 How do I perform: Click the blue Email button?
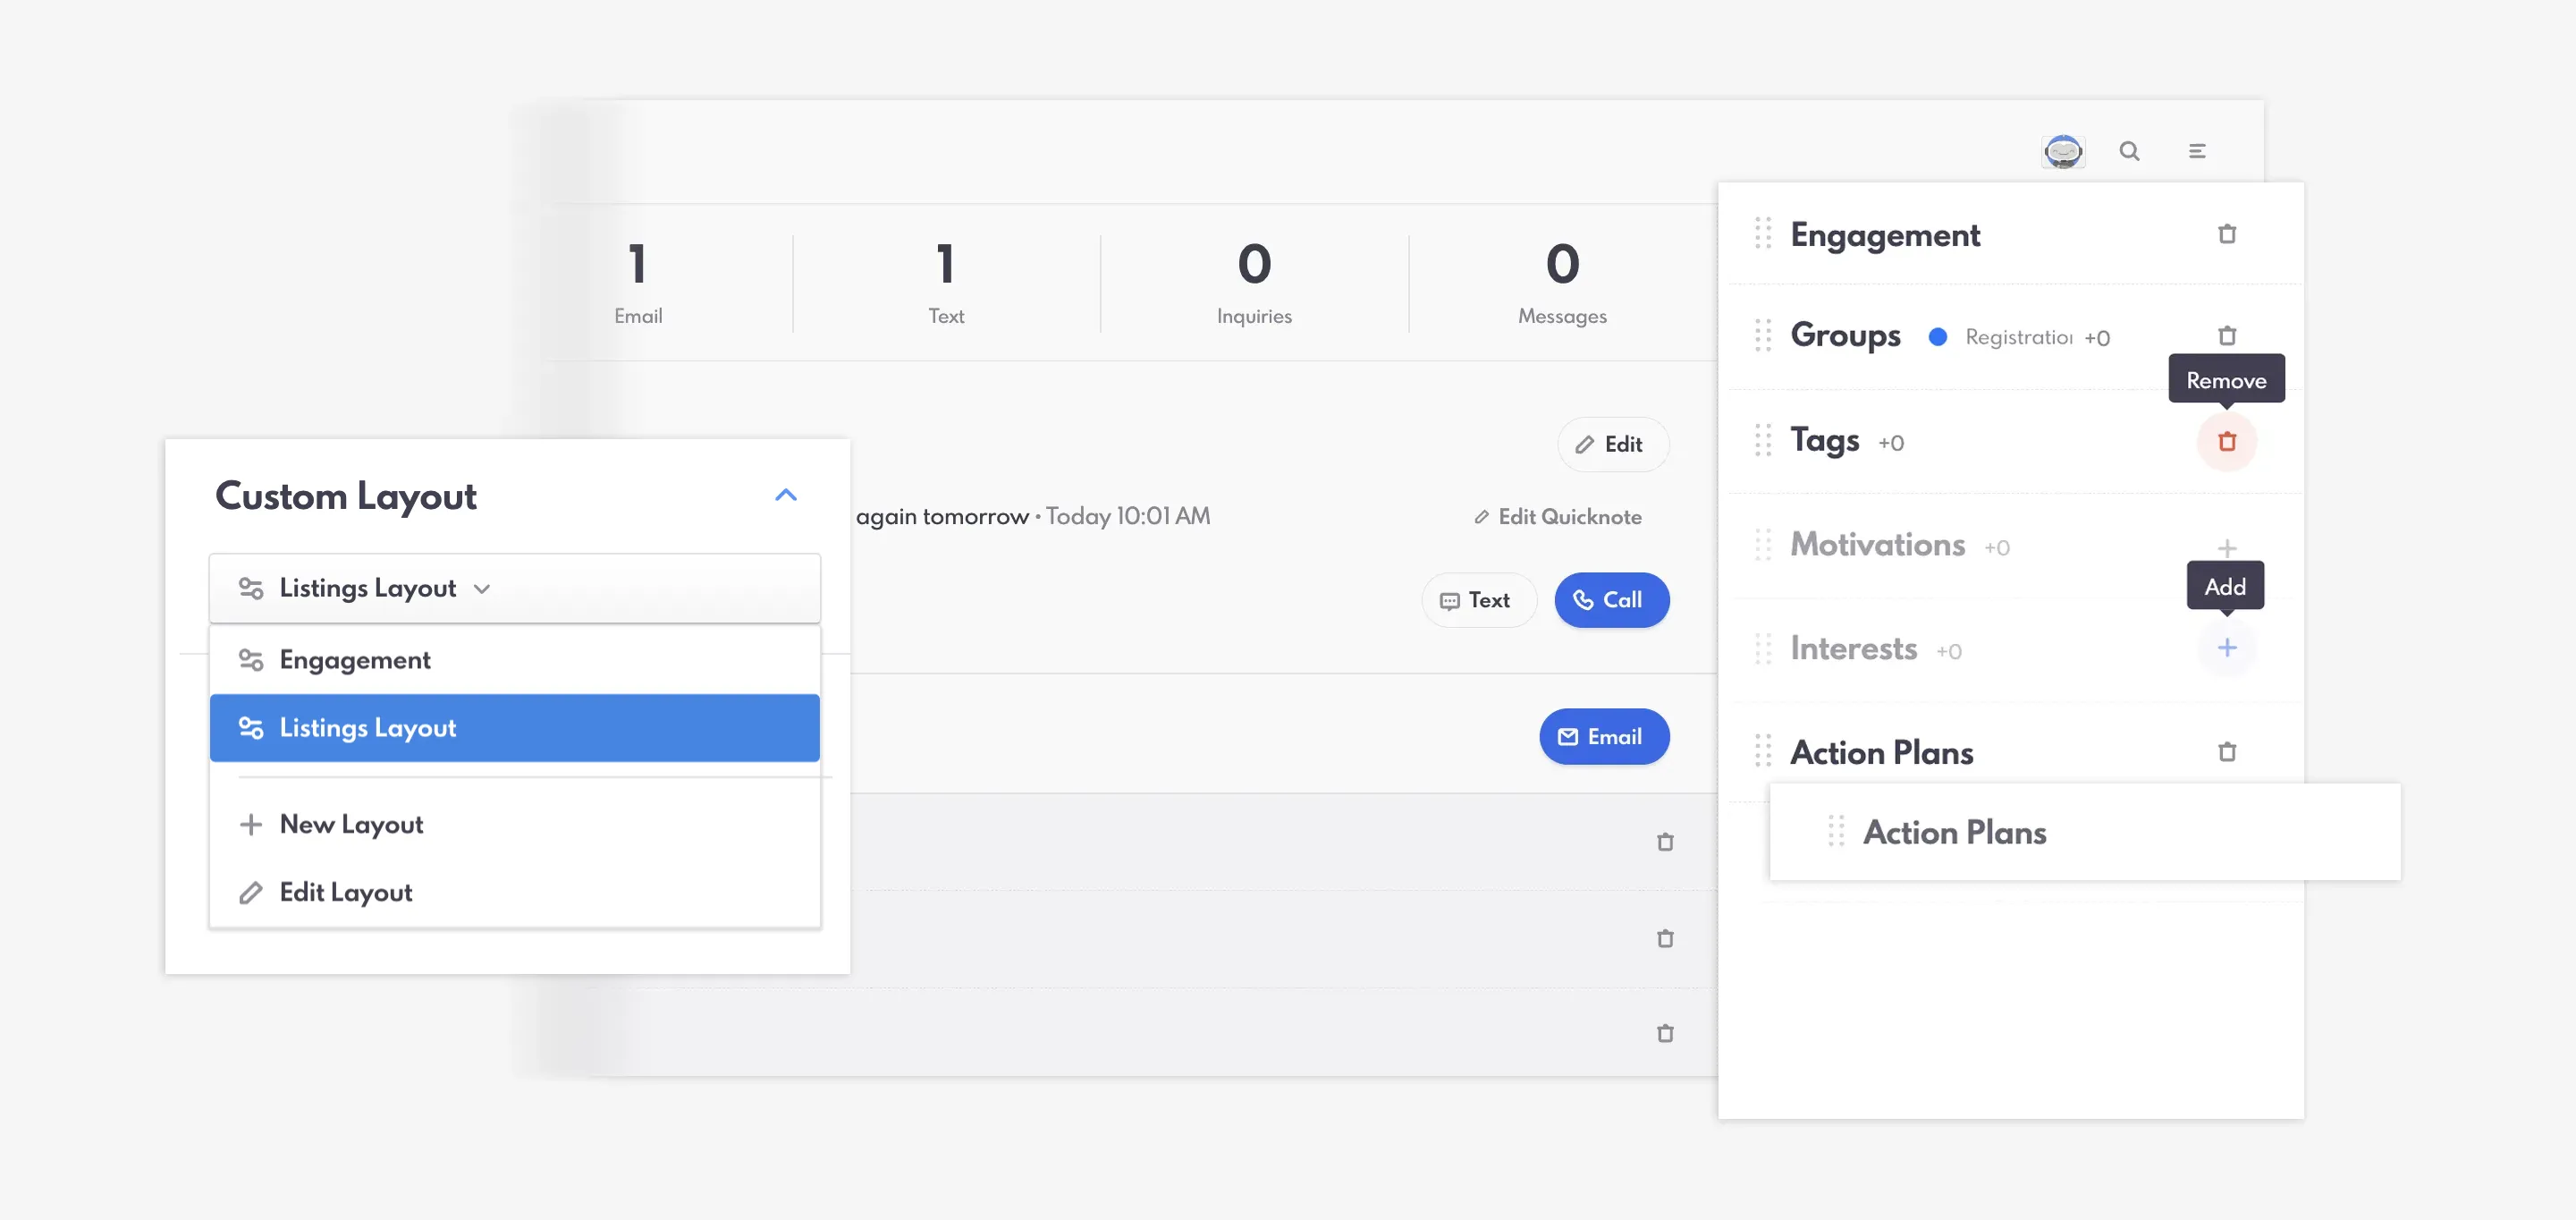click(1604, 737)
